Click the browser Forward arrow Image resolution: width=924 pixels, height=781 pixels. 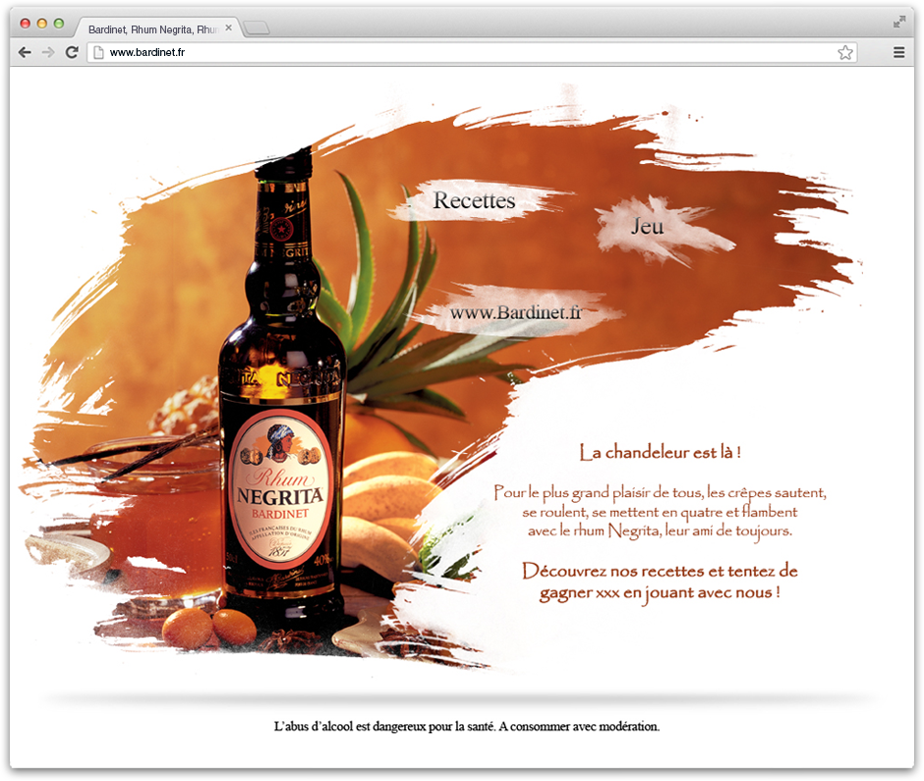(x=48, y=53)
